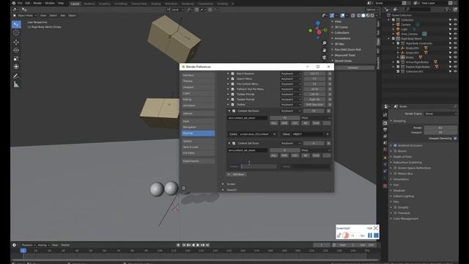Enable Ambient Occlusion checkbox
Screen dimensions: 469x264
point(395,145)
